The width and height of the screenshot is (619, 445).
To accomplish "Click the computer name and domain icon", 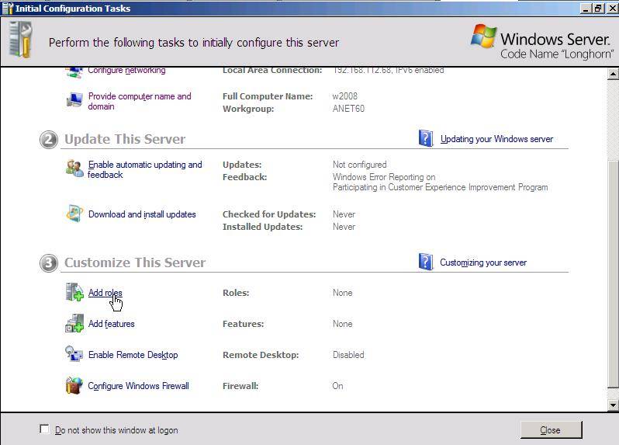I will tap(74, 99).
